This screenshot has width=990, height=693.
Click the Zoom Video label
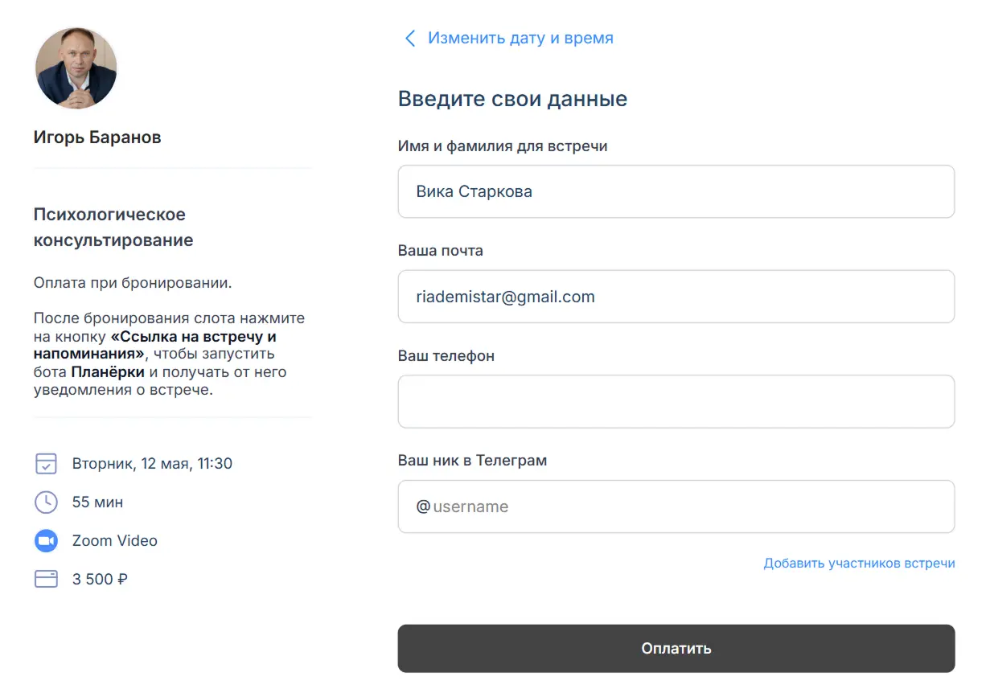pyautogui.click(x=115, y=541)
